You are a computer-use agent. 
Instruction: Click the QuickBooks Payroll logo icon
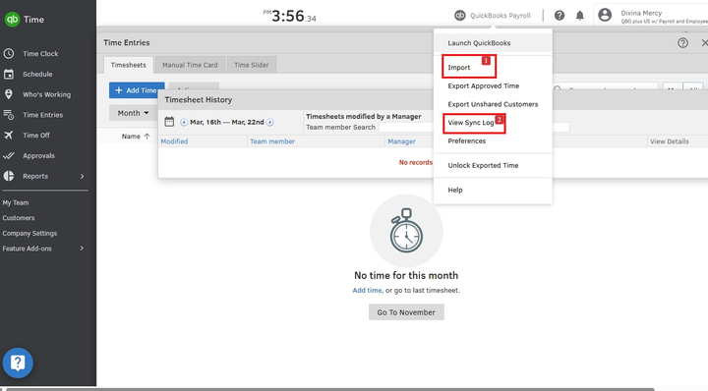tap(459, 16)
